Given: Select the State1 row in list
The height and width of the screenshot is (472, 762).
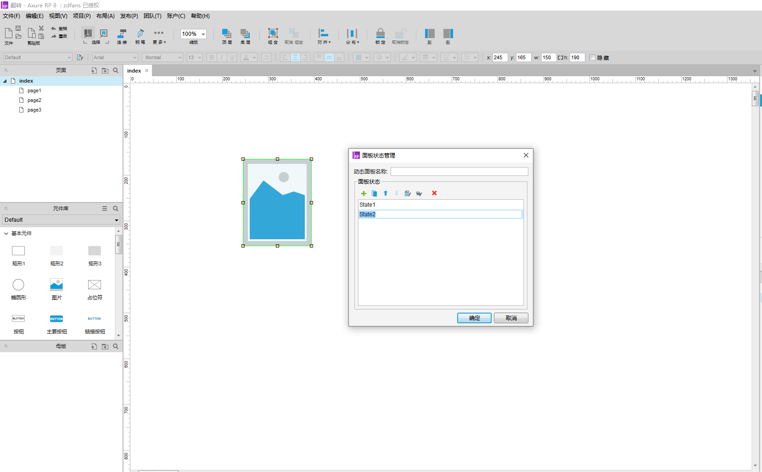Looking at the screenshot, I should (x=441, y=205).
